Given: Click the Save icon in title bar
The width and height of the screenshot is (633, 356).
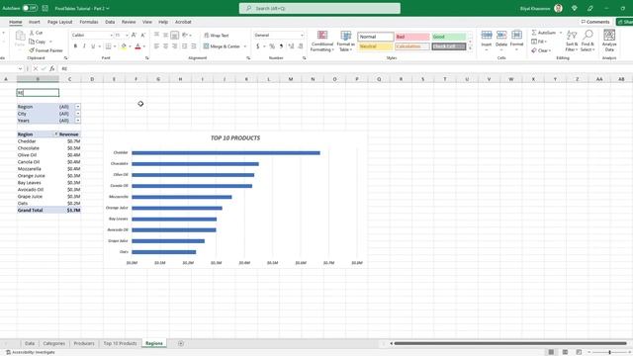Looking at the screenshot, I should tap(45, 8).
